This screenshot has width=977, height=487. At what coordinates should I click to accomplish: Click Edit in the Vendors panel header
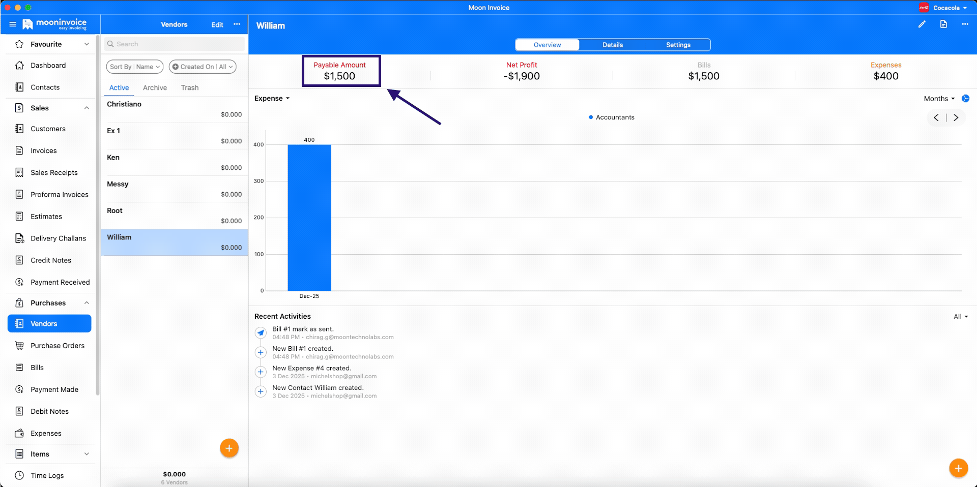[217, 24]
